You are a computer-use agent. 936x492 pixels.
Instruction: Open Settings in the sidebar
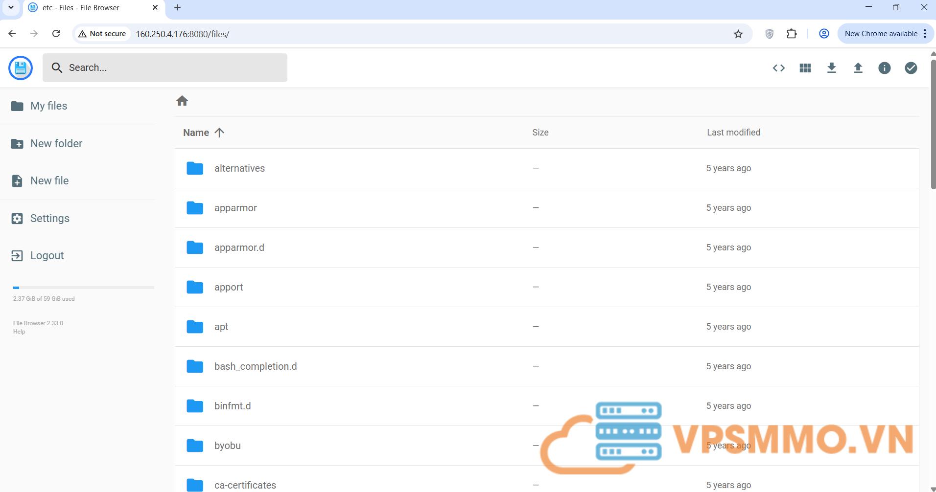pyautogui.click(x=49, y=219)
